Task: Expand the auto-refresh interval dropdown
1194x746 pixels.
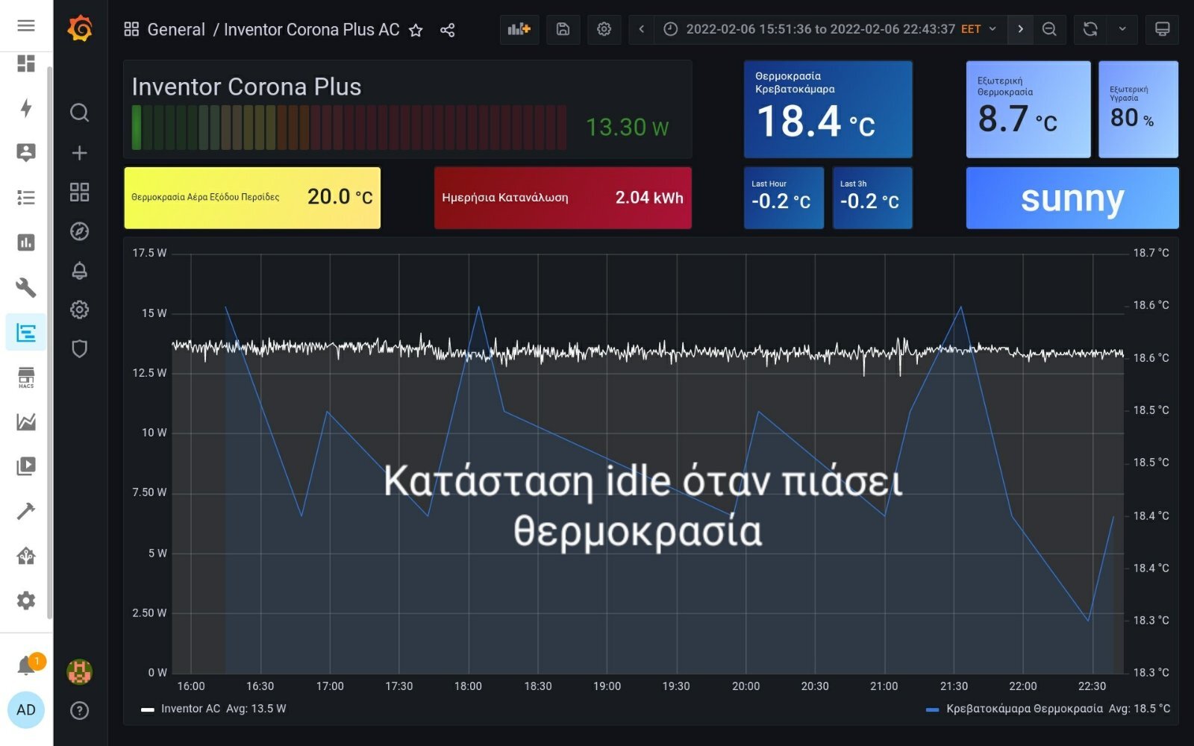Action: [x=1122, y=29]
